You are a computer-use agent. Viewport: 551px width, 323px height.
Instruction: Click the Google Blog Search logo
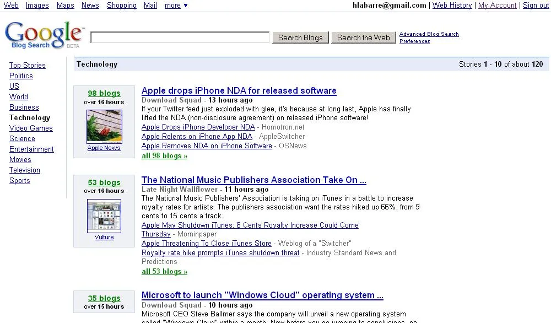(x=44, y=35)
